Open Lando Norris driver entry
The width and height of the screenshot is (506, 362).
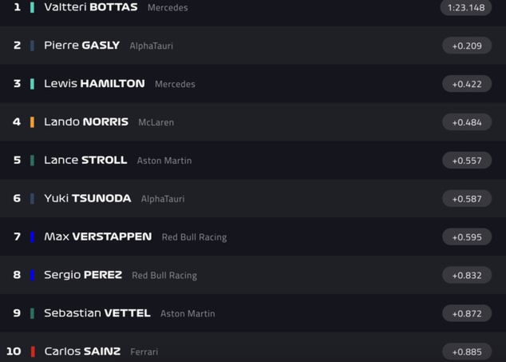pyautogui.click(x=86, y=122)
